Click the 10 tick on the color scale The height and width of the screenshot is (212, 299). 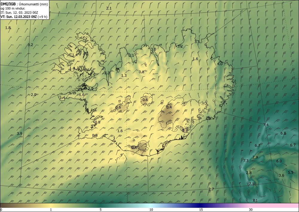pos(151,210)
